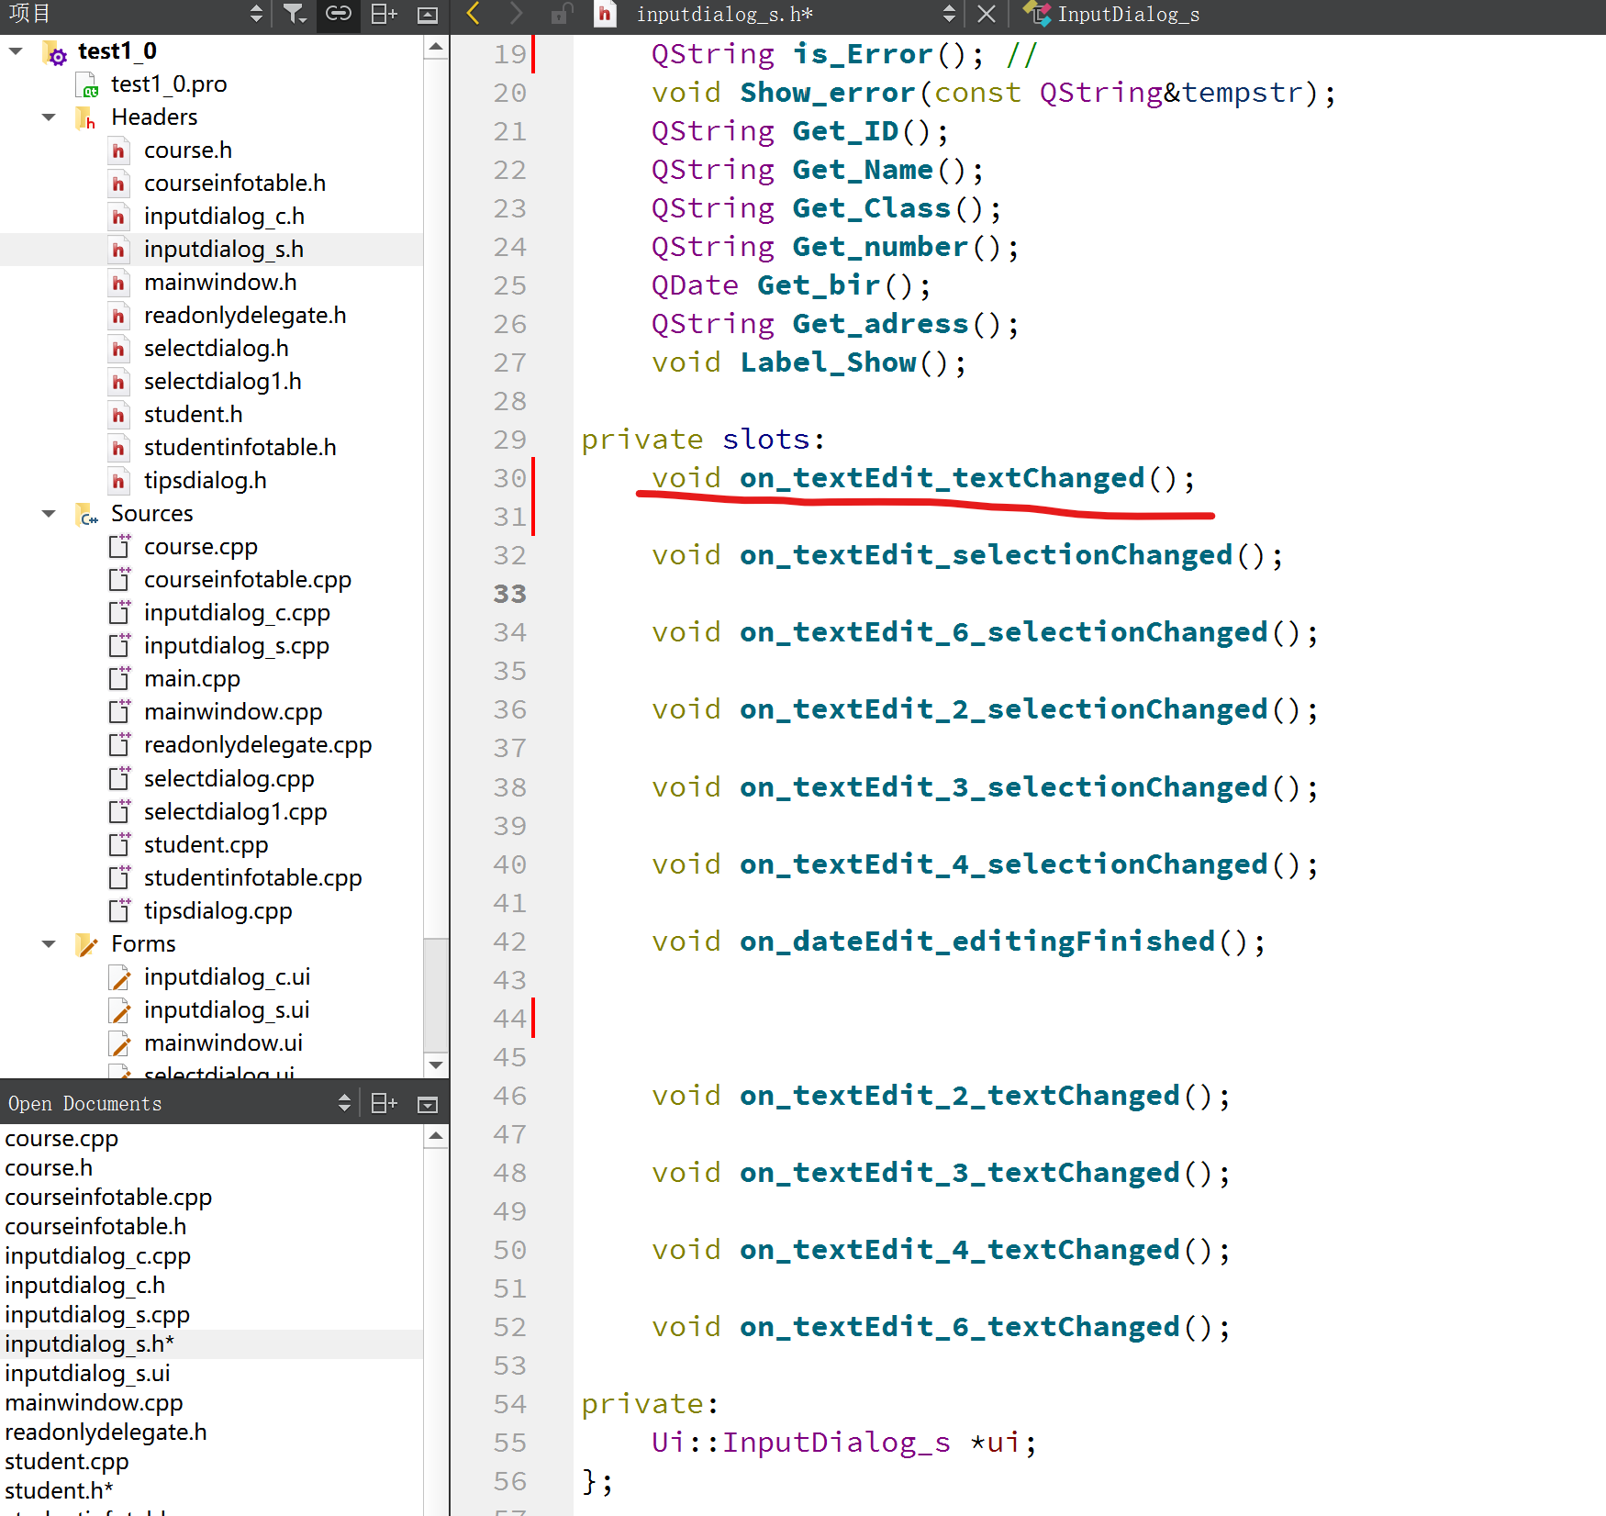Click the file lock icon in editor toolbar
1606x1516 pixels.
click(x=561, y=14)
